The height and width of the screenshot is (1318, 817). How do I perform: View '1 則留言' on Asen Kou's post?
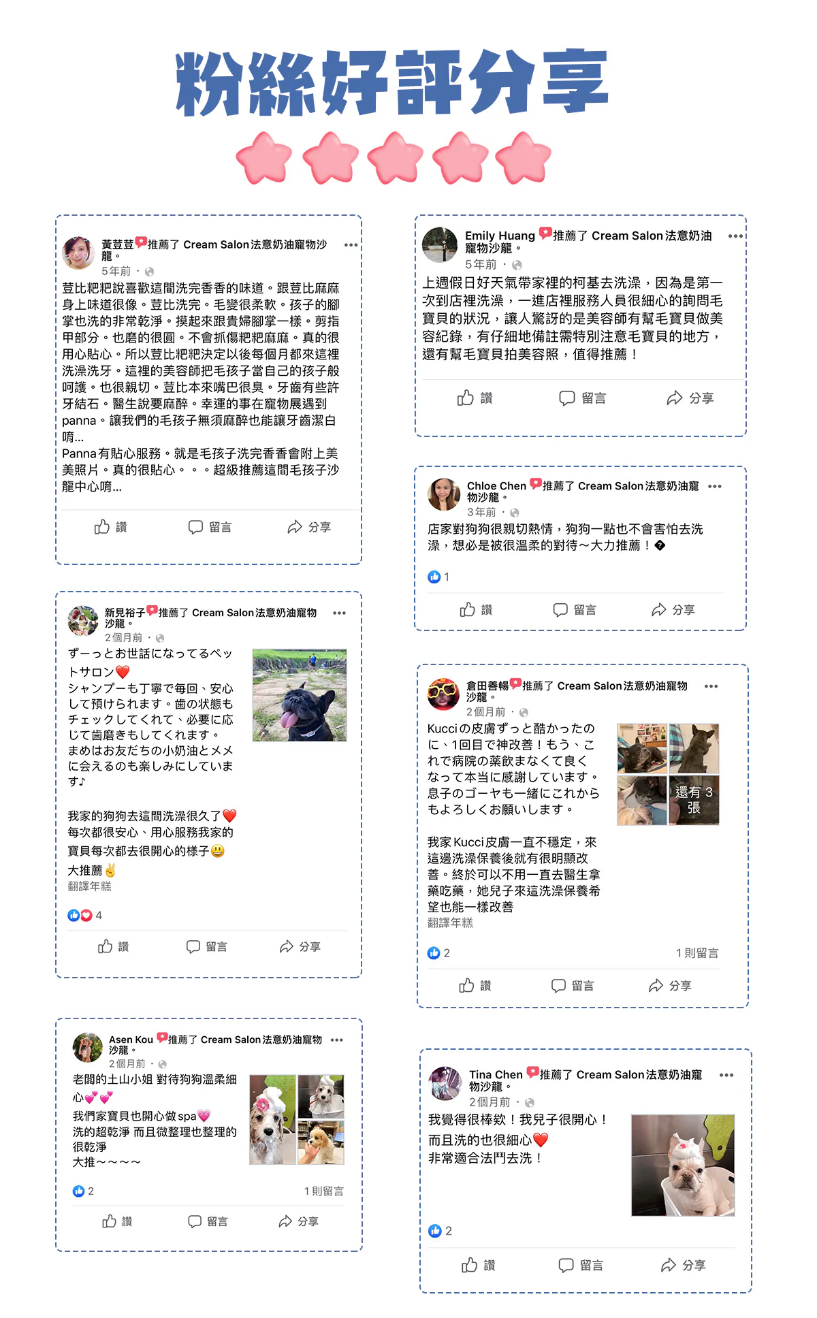[x=323, y=1191]
